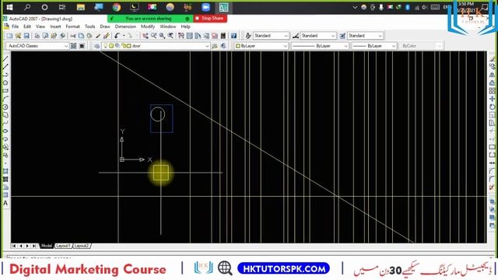Toggle viewport freeze icon of door layer
498x280 pixels.
tap(117, 46)
